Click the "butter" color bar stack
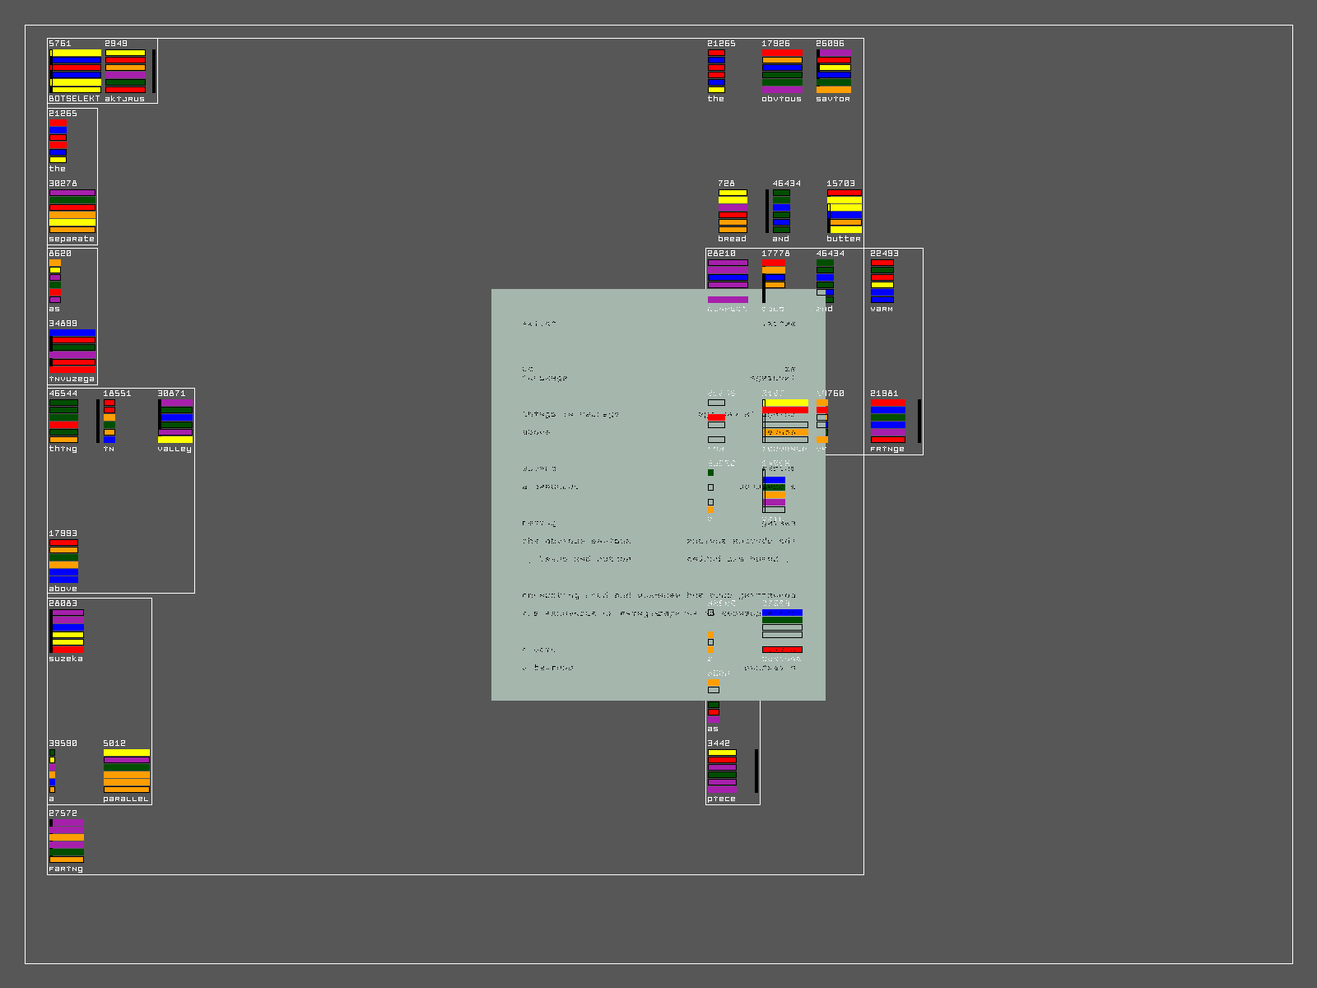Screen dimensions: 1317x988 [845, 211]
